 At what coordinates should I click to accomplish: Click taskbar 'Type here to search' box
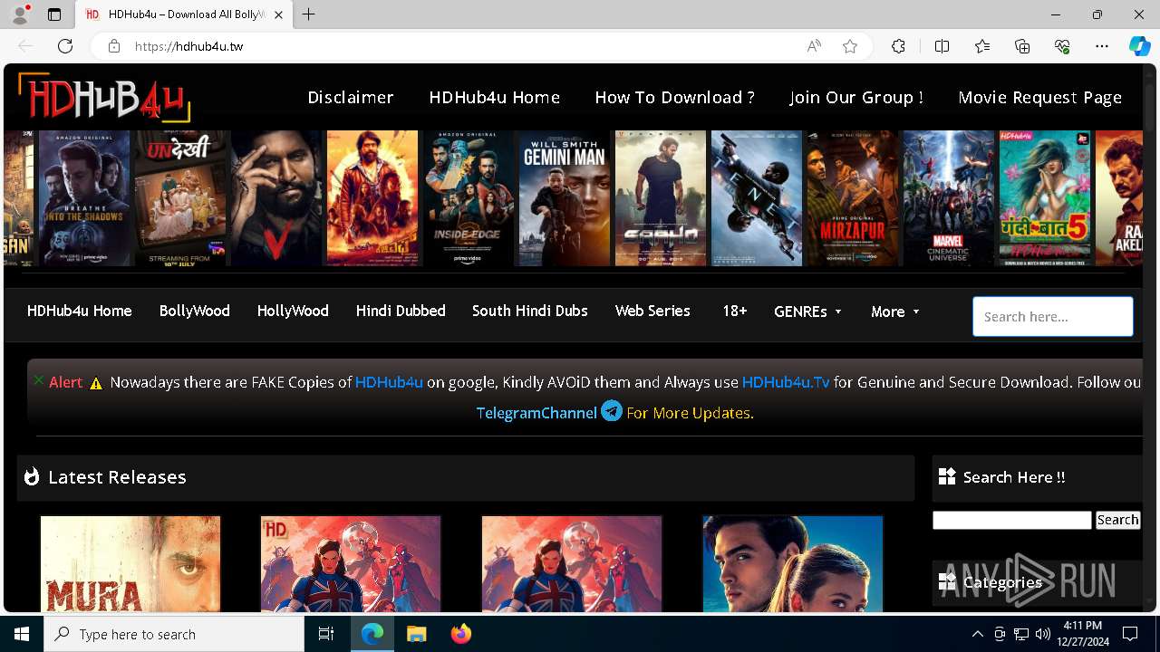pos(174,634)
